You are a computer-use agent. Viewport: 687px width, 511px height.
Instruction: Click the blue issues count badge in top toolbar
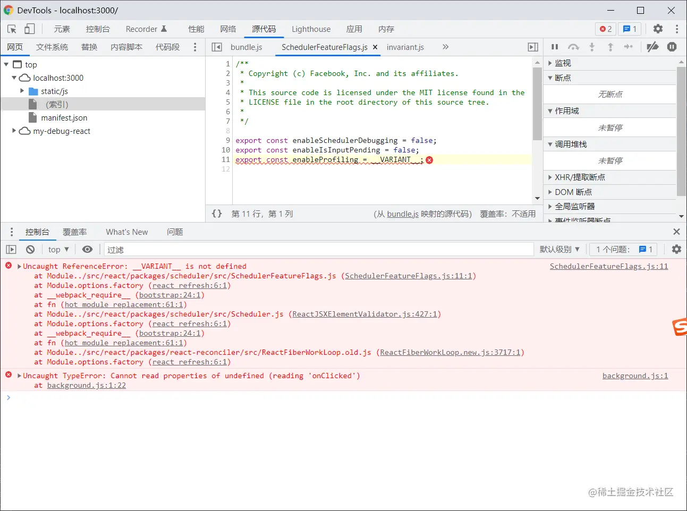pos(630,29)
